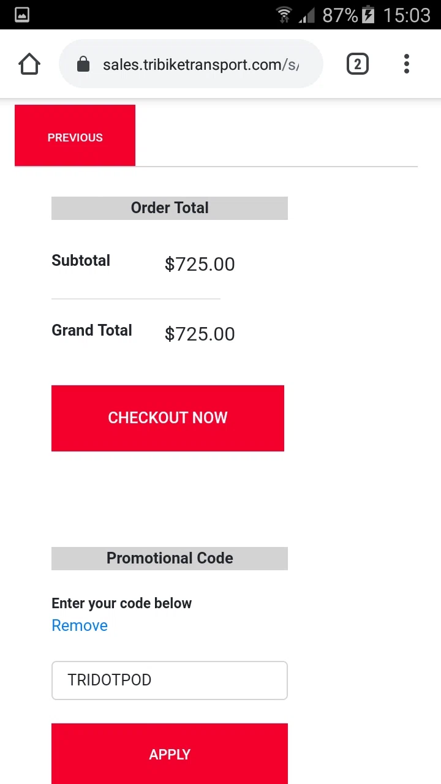
Task: Open the tab switcher showing 2 tabs
Action: [x=358, y=64]
